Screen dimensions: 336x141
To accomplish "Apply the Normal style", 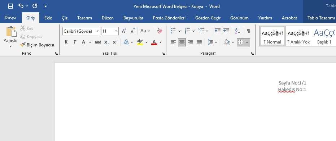I will coord(272,36).
